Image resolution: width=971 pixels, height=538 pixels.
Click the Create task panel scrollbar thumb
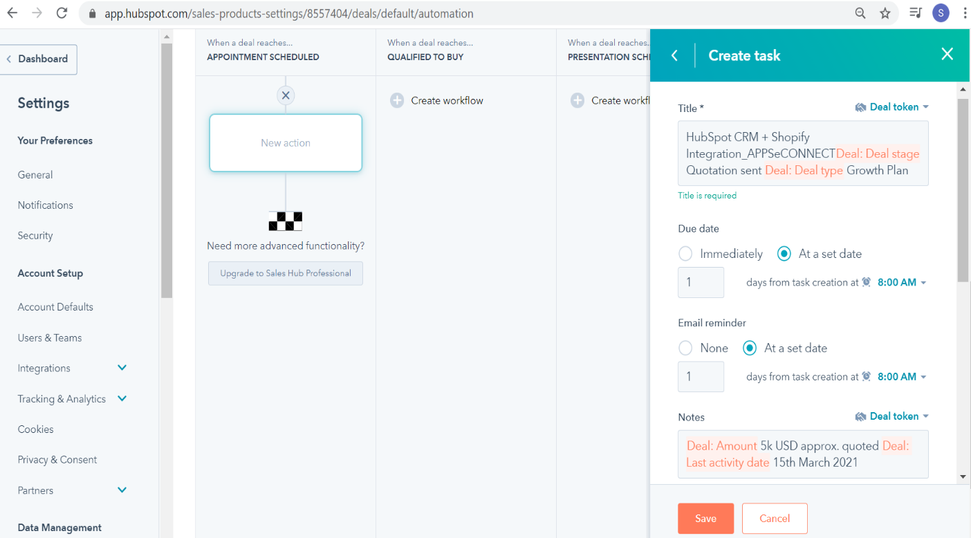(963, 189)
